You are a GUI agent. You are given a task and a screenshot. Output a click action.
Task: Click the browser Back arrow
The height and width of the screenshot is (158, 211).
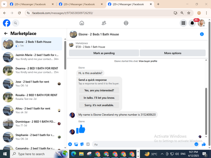point(5,13)
